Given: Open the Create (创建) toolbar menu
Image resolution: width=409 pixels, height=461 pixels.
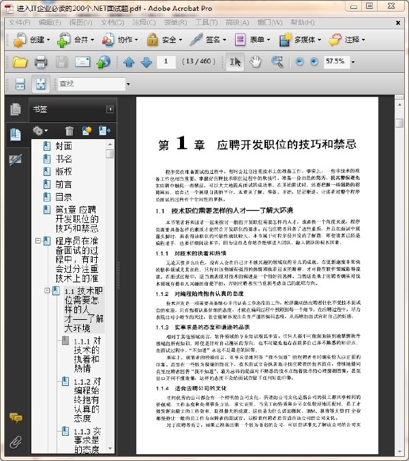Looking at the screenshot, I should pyautogui.click(x=31, y=40).
